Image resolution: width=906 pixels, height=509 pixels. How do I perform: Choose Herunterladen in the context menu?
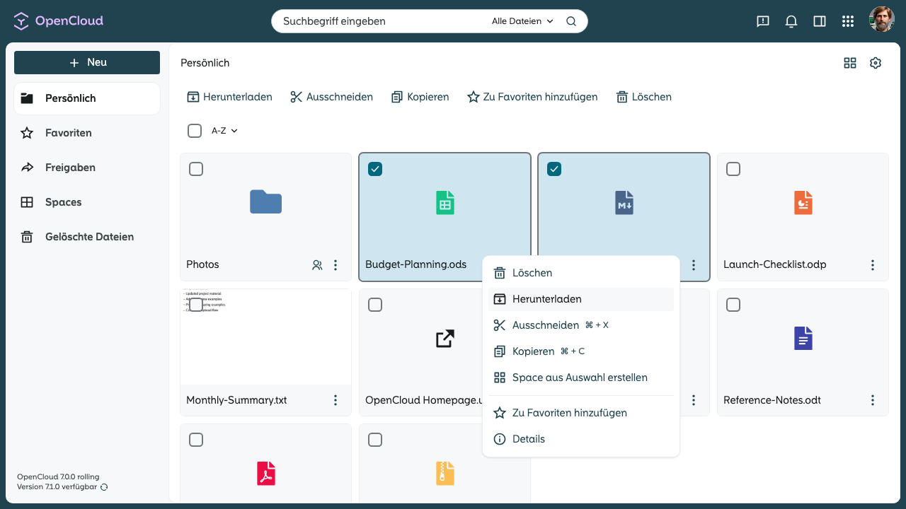coord(581,299)
